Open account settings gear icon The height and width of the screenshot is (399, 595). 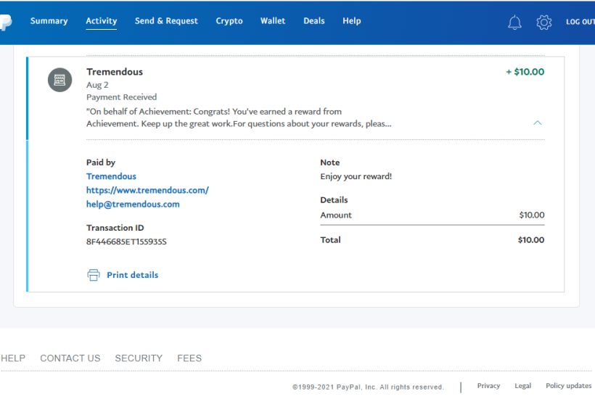coord(544,22)
